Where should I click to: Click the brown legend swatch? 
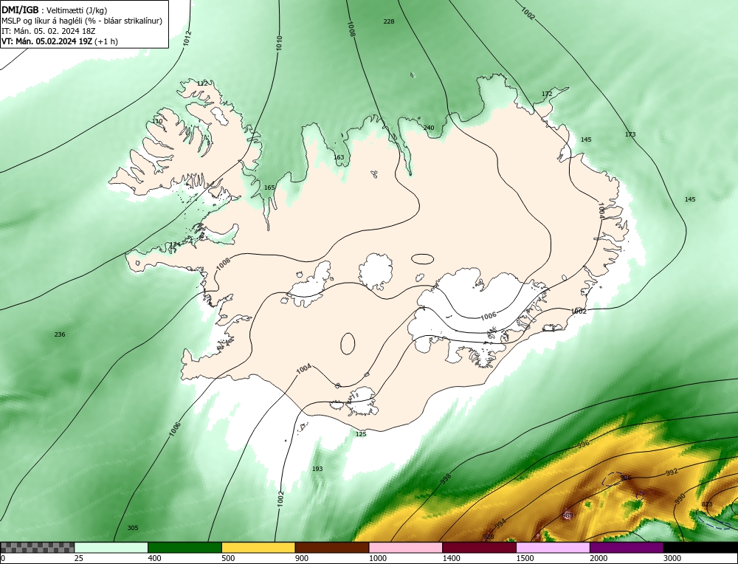(332, 548)
